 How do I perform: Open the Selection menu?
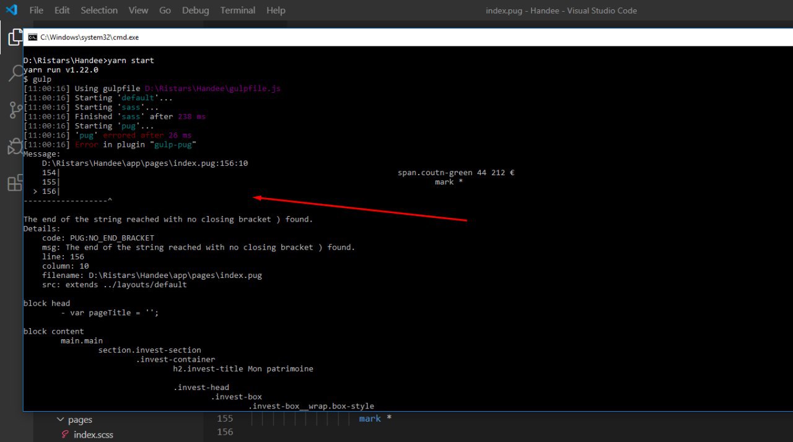pyautogui.click(x=99, y=11)
